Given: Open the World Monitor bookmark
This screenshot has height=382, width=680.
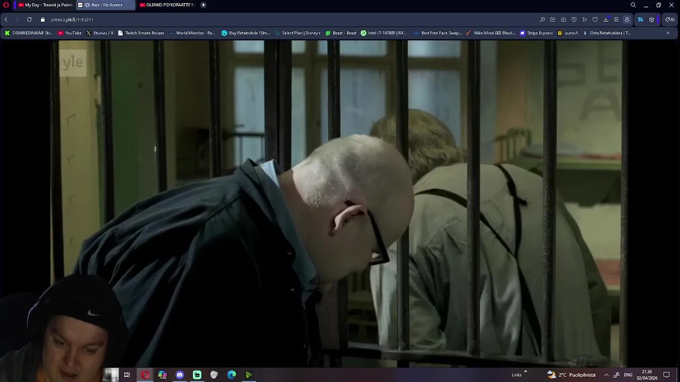Looking at the screenshot, I should (192, 33).
